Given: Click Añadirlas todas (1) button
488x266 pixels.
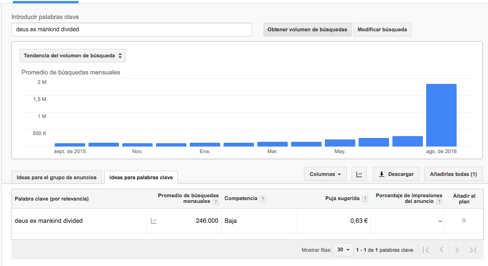Looking at the screenshot, I should pyautogui.click(x=453, y=174).
